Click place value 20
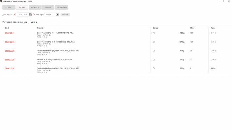The width and height of the screenshot is (232, 130). (191, 51)
